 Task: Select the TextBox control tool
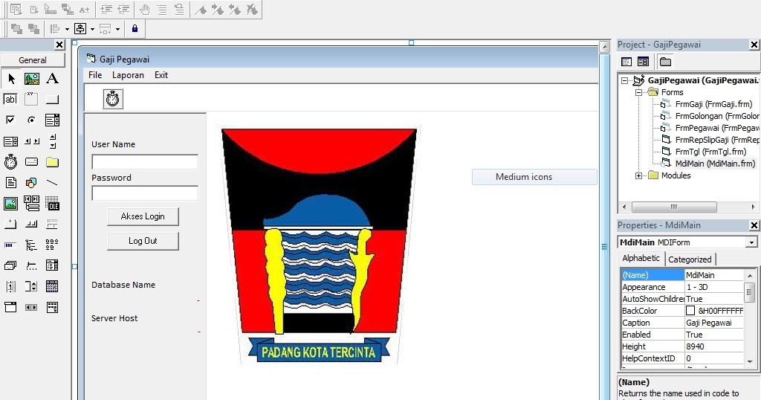[x=10, y=99]
